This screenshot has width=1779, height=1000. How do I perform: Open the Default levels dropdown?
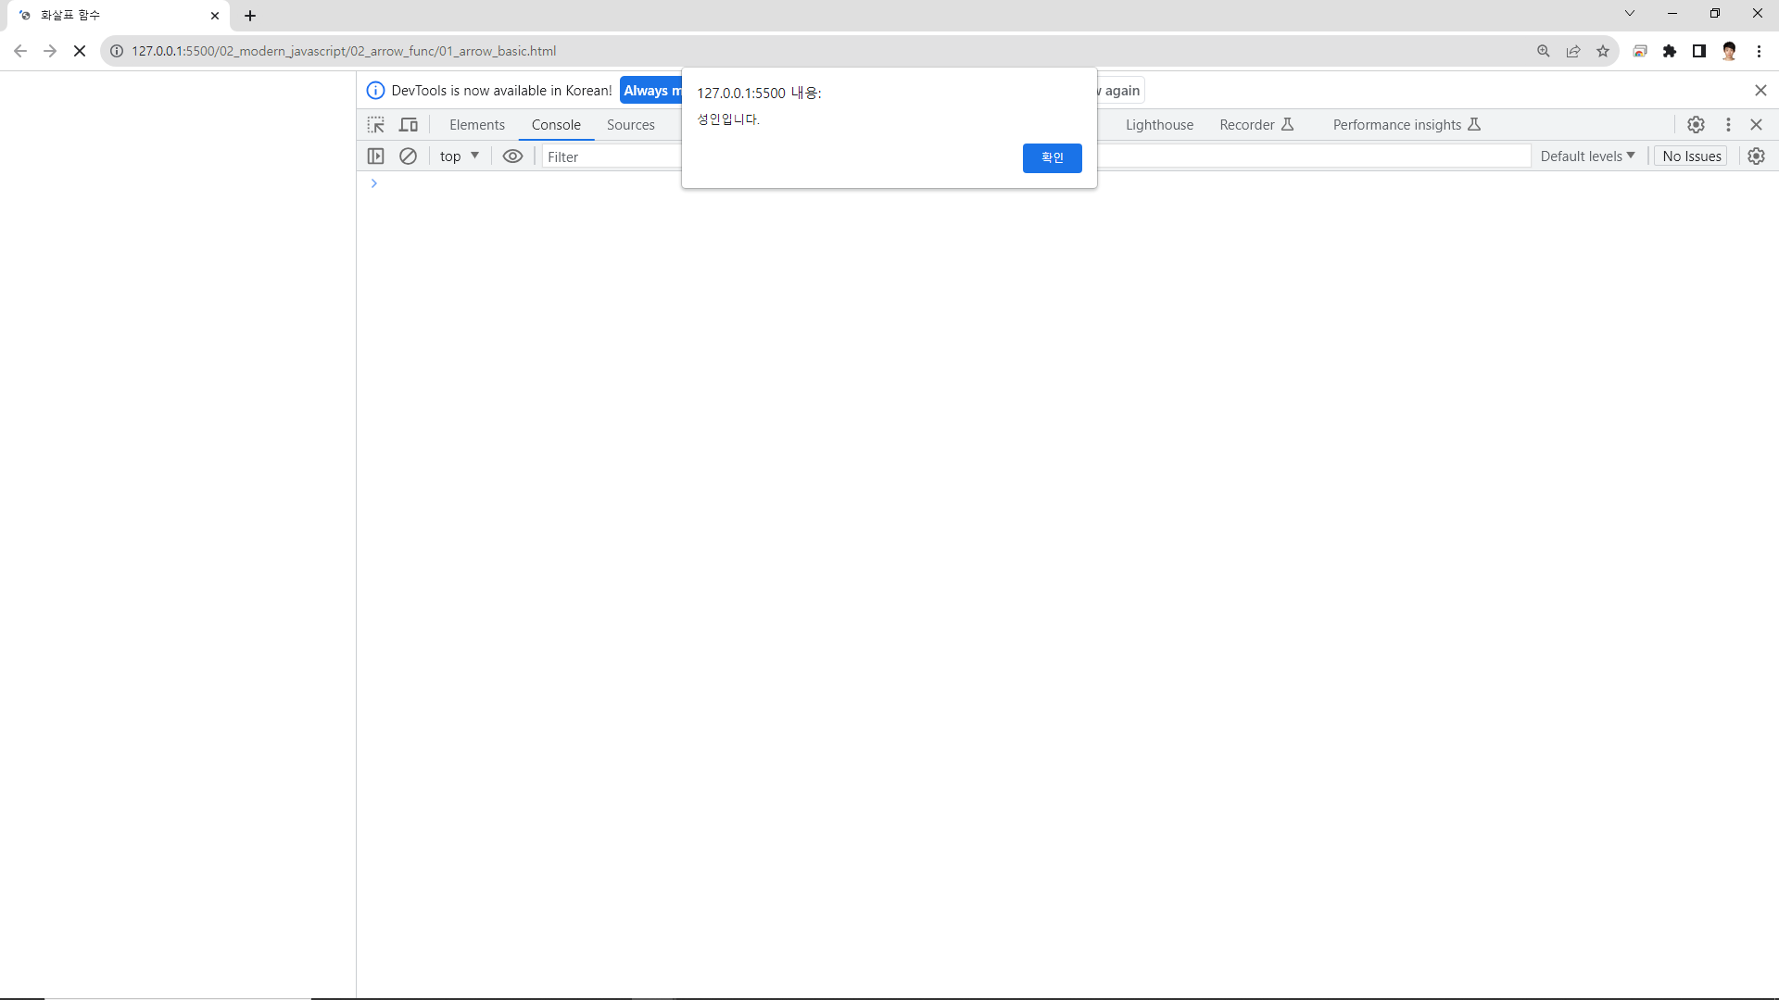coord(1587,156)
